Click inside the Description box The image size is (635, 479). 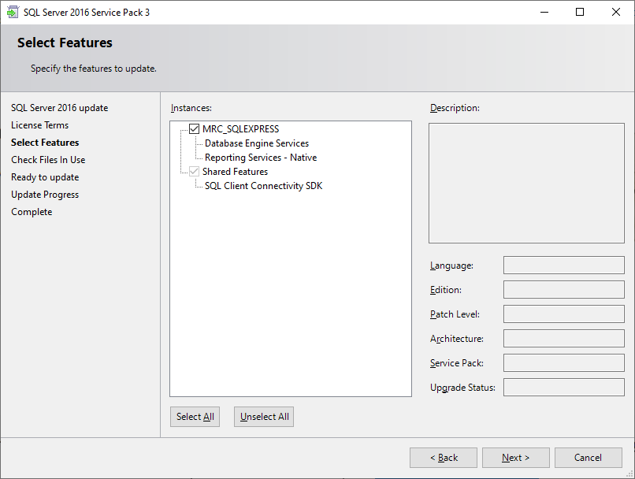coord(526,183)
